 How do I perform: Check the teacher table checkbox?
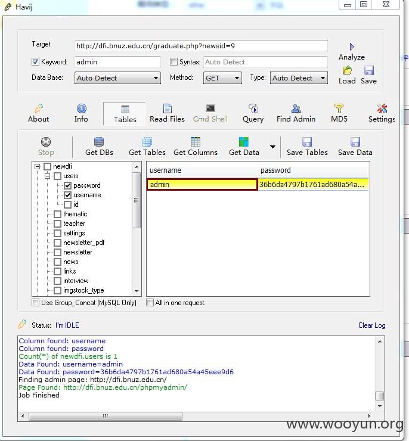pos(57,224)
